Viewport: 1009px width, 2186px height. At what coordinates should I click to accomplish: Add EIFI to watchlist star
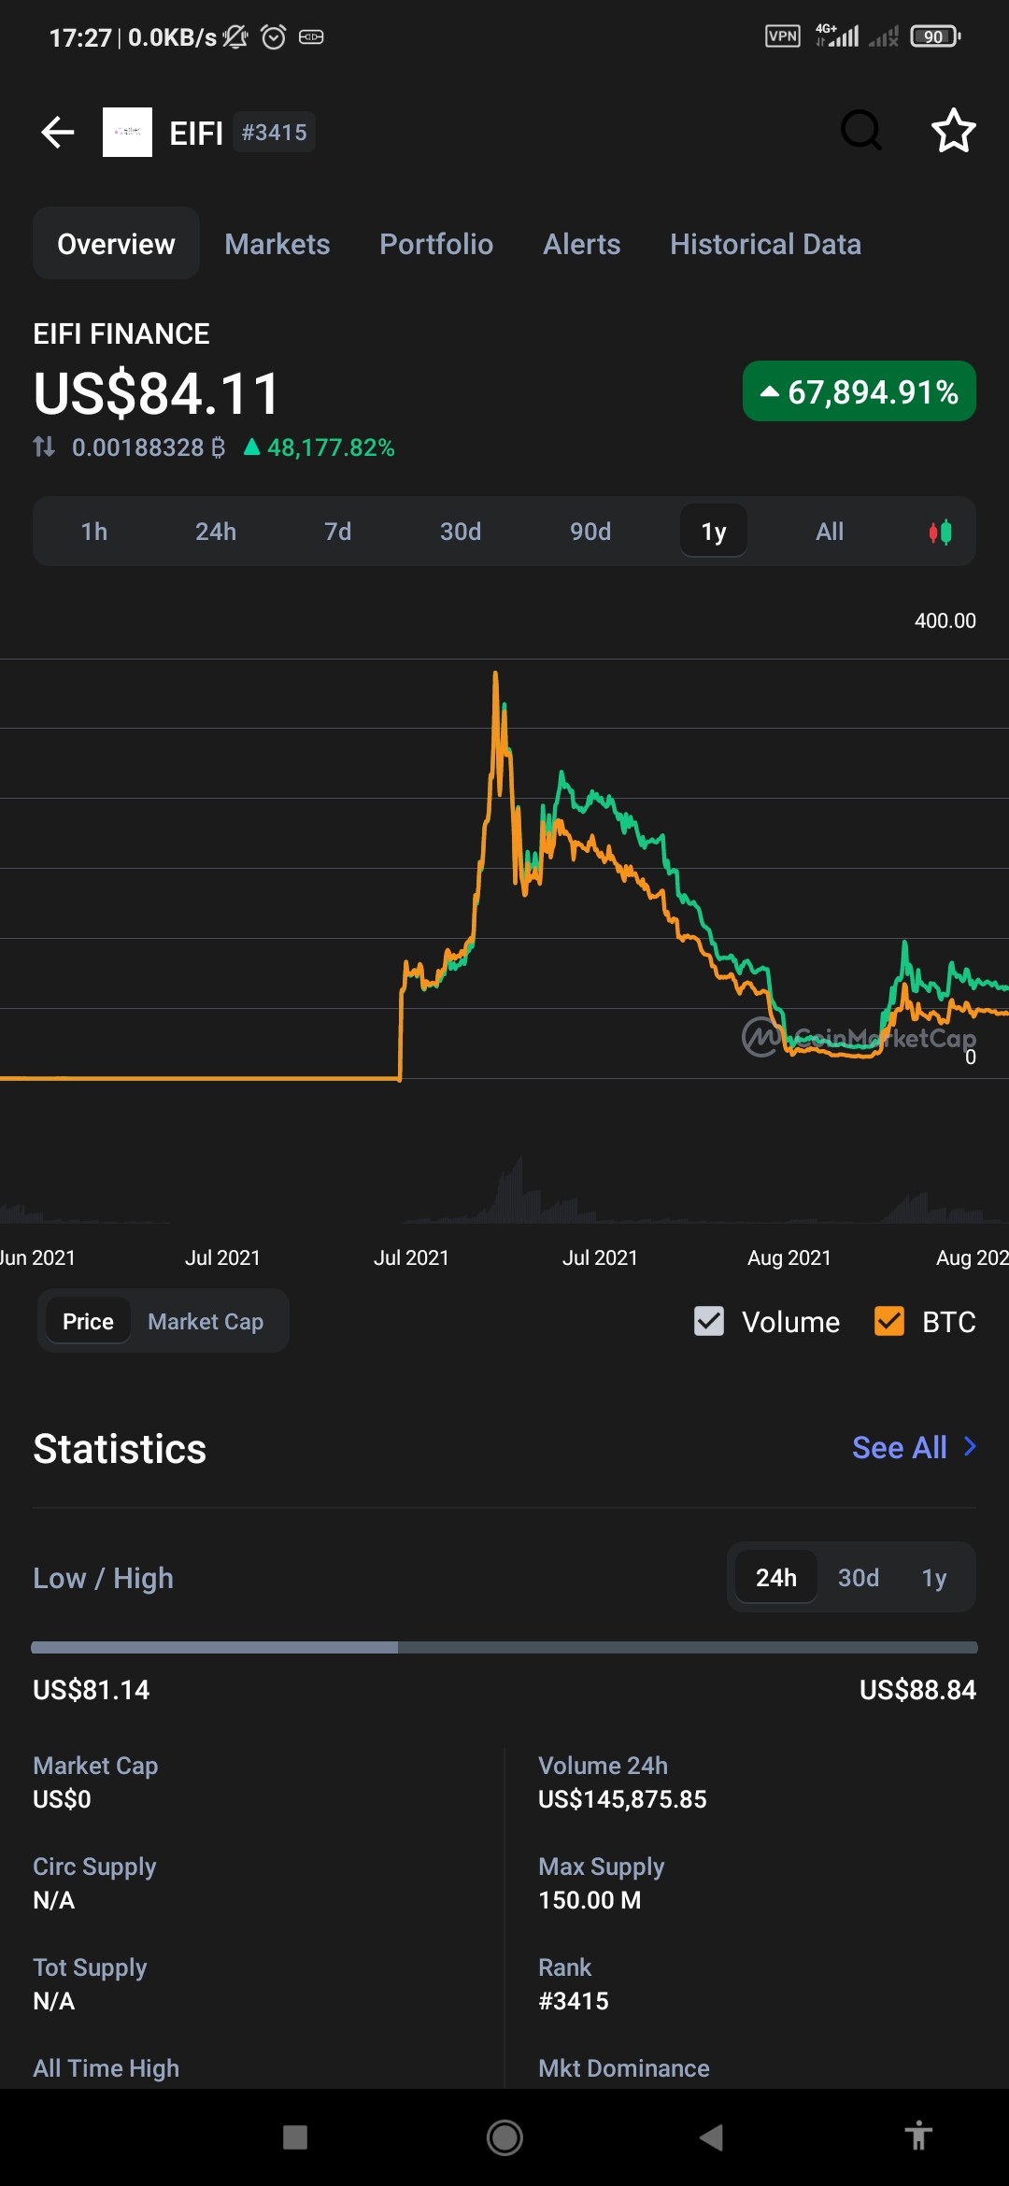pos(953,131)
